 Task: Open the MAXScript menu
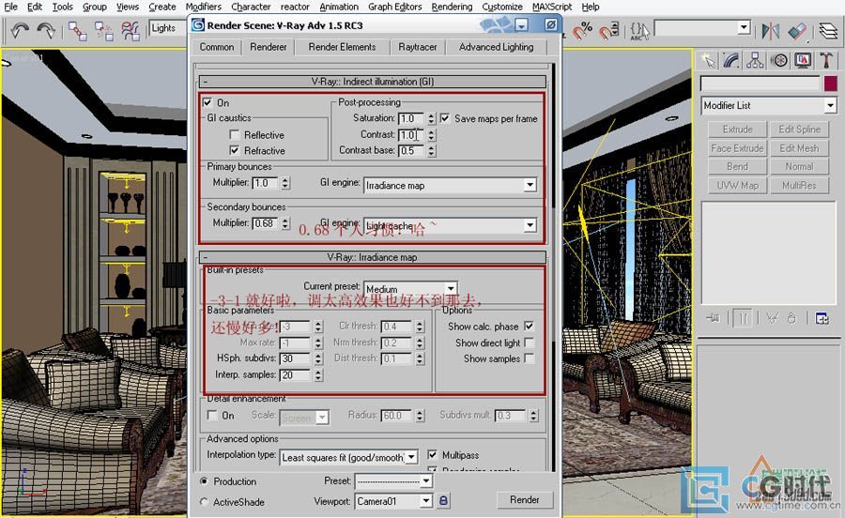click(x=552, y=7)
